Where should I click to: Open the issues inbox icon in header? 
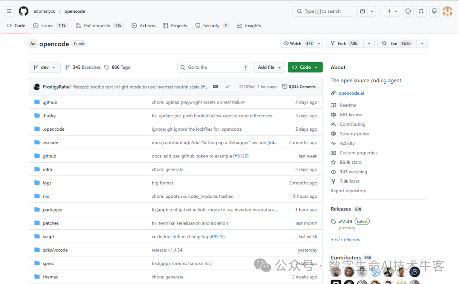click(408, 11)
